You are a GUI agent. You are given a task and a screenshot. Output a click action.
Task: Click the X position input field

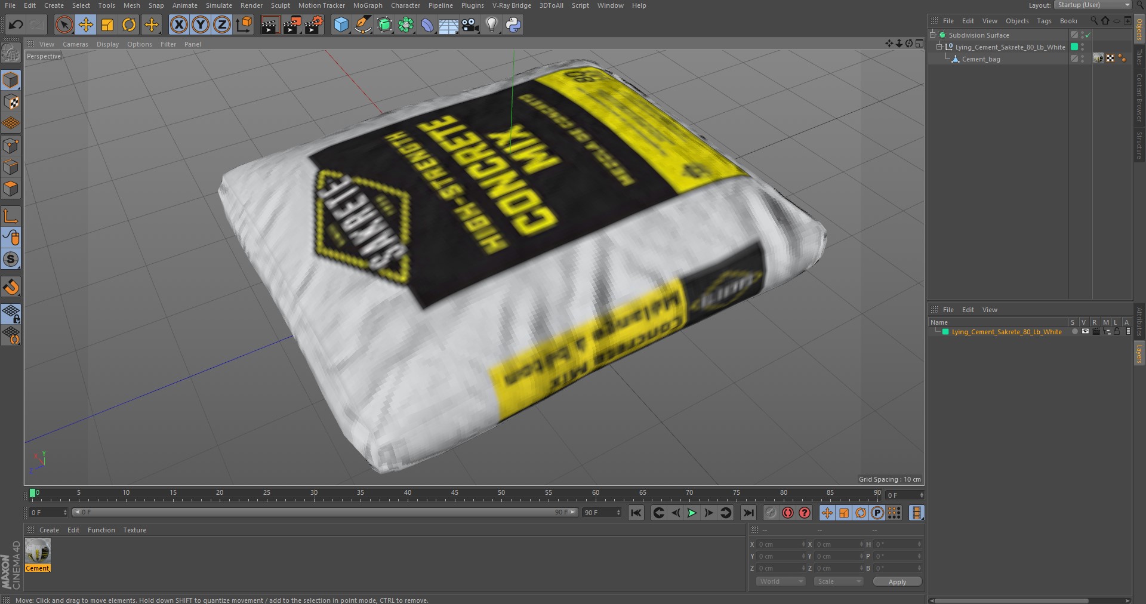(781, 544)
